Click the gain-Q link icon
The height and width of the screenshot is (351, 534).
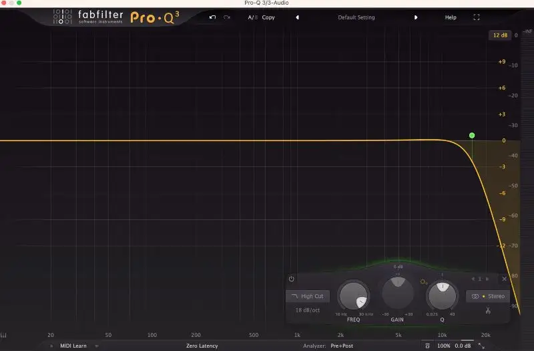click(423, 282)
